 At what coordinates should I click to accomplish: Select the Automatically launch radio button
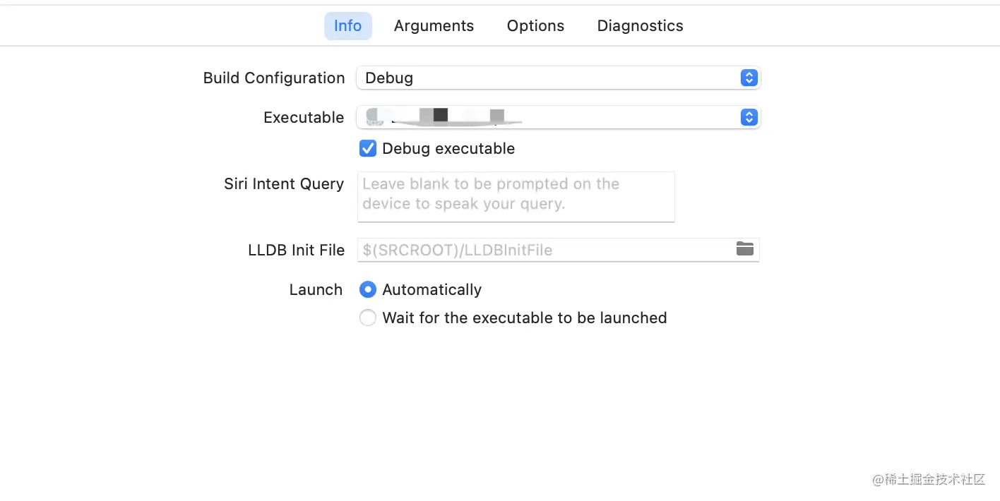pyautogui.click(x=368, y=289)
